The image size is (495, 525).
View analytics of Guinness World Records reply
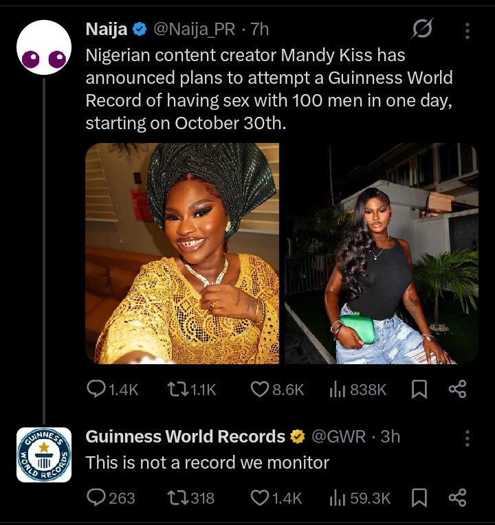point(338,498)
